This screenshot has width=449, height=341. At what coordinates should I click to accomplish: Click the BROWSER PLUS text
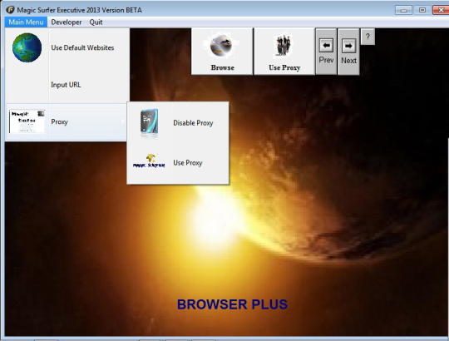click(232, 304)
